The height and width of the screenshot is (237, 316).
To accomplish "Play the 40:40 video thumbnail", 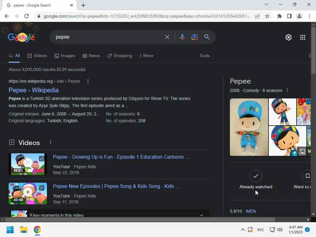I will click(x=28, y=193).
